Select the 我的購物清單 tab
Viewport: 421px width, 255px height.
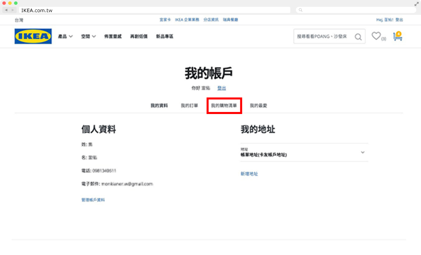pyautogui.click(x=224, y=106)
